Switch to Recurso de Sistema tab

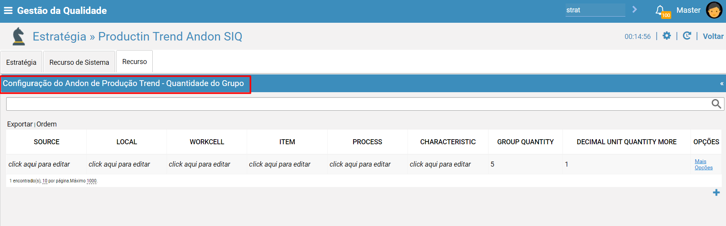pyautogui.click(x=79, y=62)
